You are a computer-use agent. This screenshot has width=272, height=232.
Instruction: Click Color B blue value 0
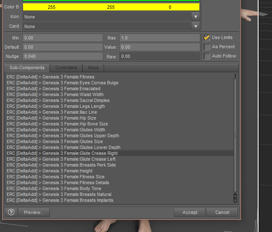tap(170, 7)
